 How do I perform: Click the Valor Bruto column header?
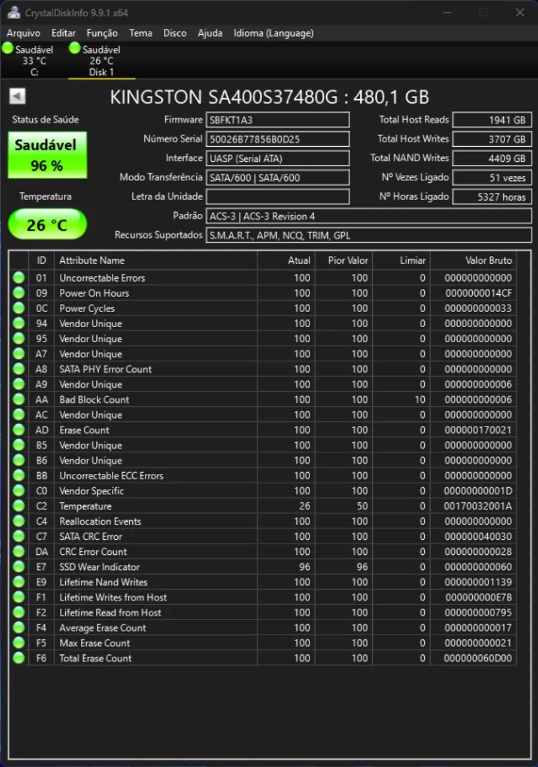click(x=473, y=260)
